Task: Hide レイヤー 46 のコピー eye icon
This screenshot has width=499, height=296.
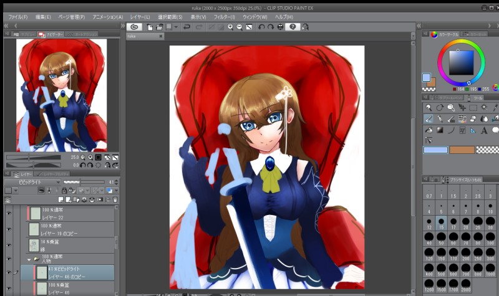Action: pyautogui.click(x=9, y=272)
